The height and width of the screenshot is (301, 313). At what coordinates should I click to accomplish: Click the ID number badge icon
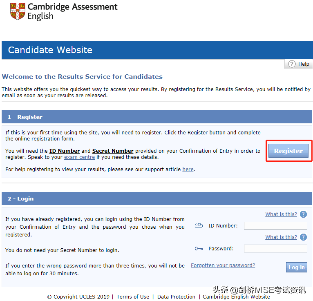coord(199,225)
